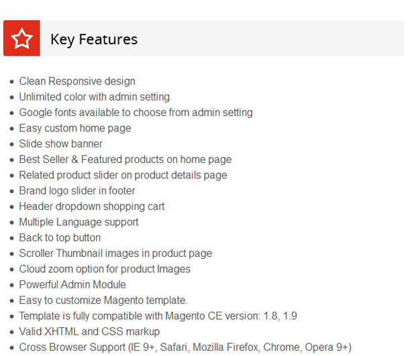Click Header dropdown shopping cart item
414x356 pixels.
tap(92, 206)
